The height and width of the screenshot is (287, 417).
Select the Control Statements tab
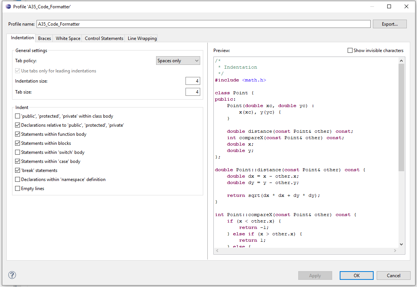(x=103, y=38)
